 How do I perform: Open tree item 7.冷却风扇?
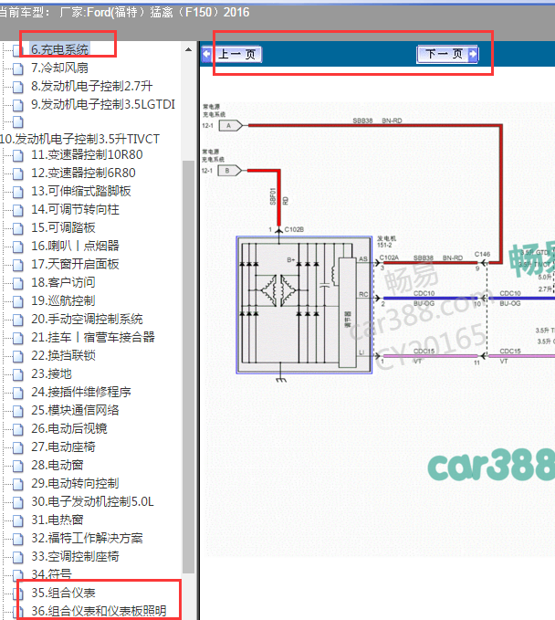pos(59,68)
